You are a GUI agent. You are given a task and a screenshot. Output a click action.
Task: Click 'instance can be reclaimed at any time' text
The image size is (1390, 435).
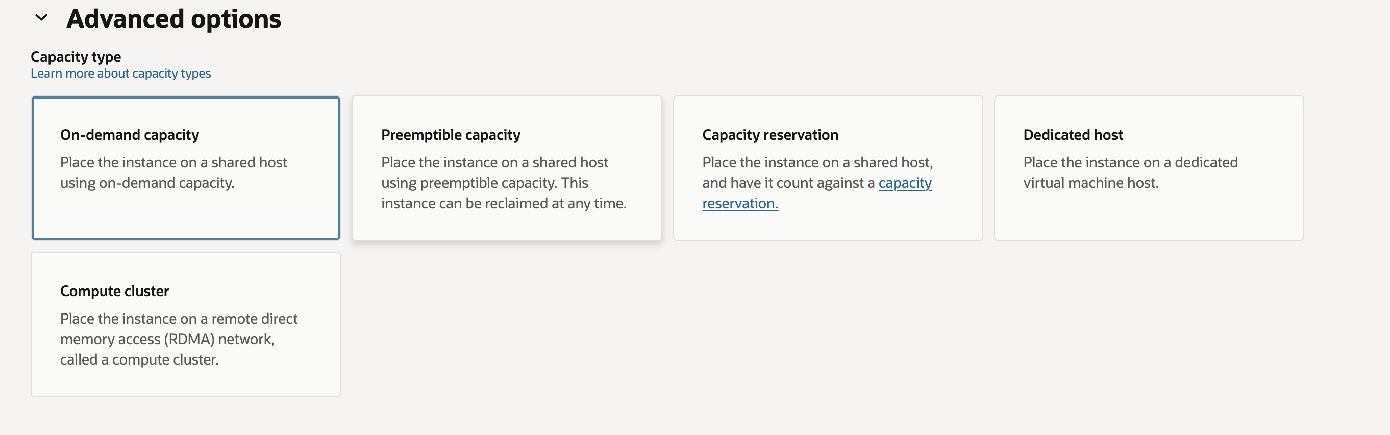(x=504, y=204)
